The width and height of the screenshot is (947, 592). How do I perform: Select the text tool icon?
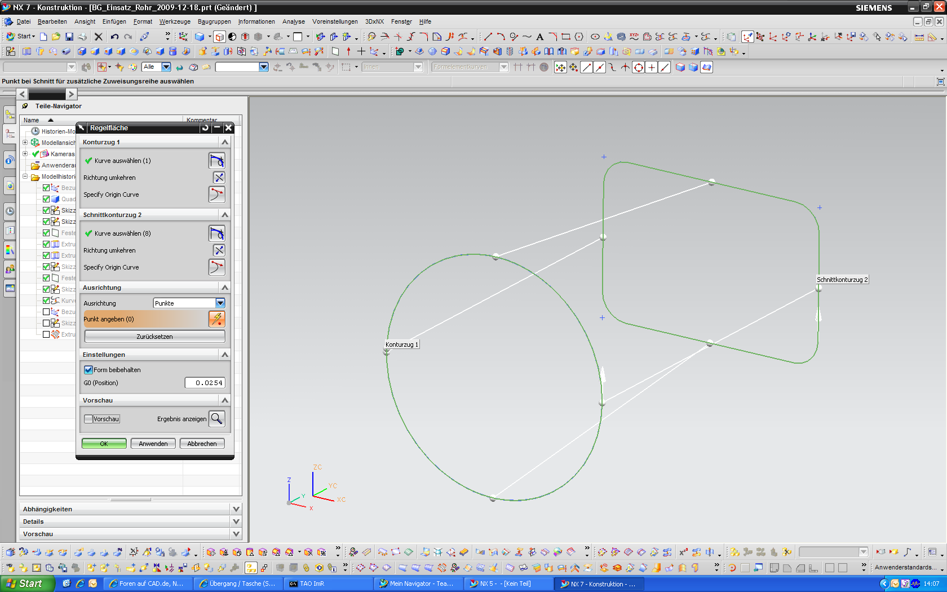pos(539,37)
